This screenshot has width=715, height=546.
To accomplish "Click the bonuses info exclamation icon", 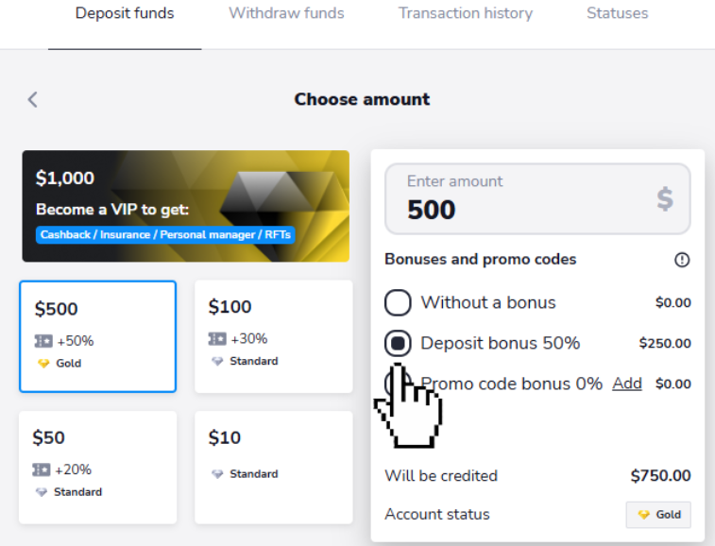I will [x=682, y=260].
